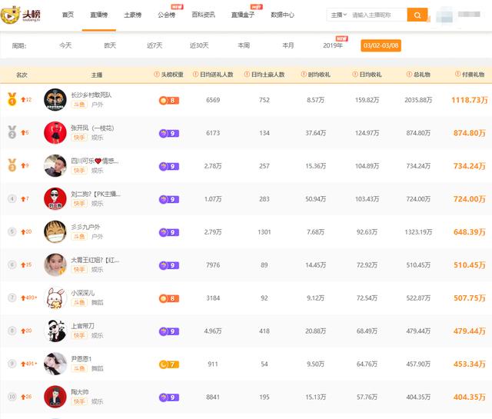
Task: Click the gold medal rank 1 icon
Action: 12,99
